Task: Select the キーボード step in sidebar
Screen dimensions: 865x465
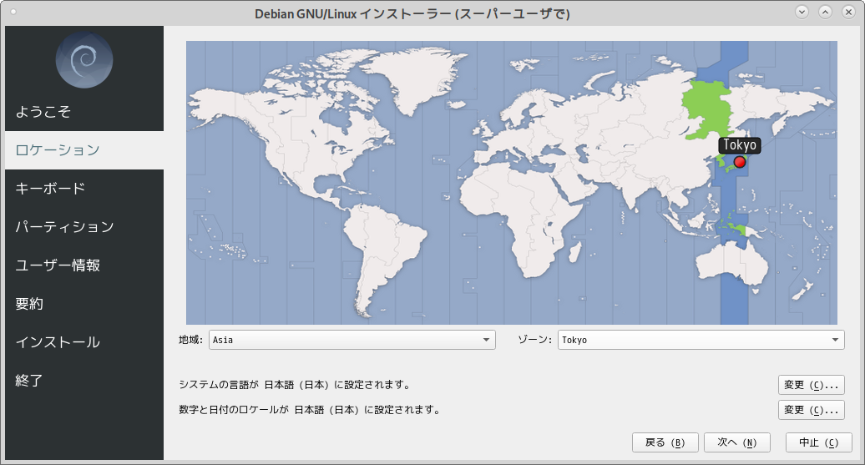Action: click(x=84, y=189)
